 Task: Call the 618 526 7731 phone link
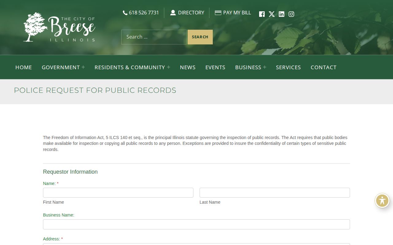[x=141, y=13]
